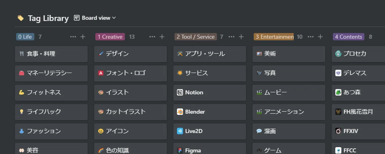Select the 2 Tool / Service group tag
Image resolution: width=385 pixels, height=154 pixels.
click(196, 37)
